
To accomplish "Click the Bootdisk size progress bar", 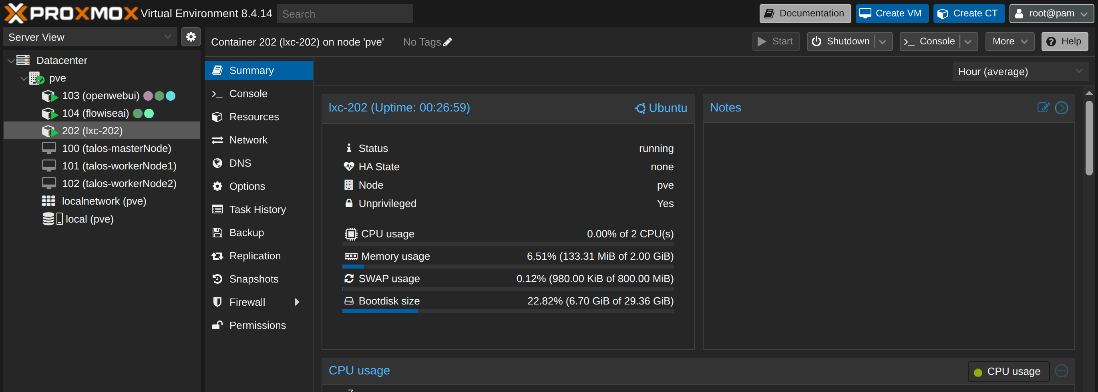I will click(508, 312).
